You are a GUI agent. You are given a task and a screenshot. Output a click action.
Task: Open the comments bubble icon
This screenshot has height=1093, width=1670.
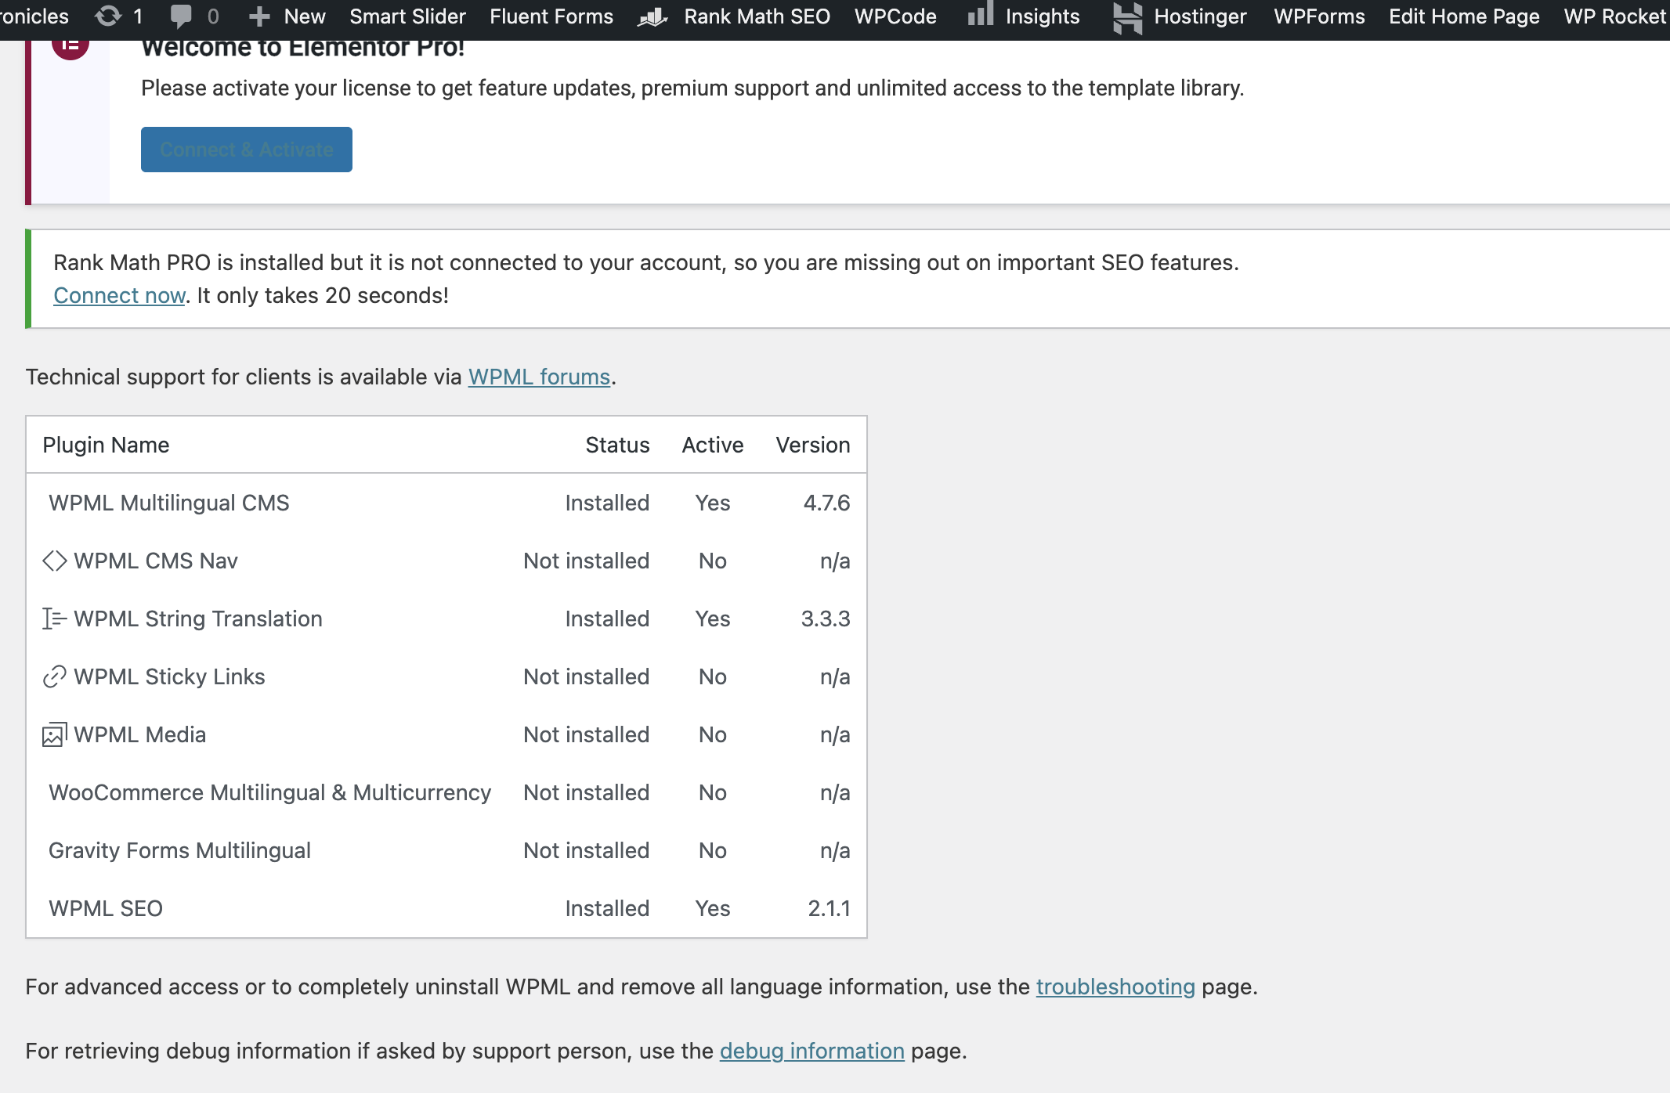pyautogui.click(x=181, y=16)
